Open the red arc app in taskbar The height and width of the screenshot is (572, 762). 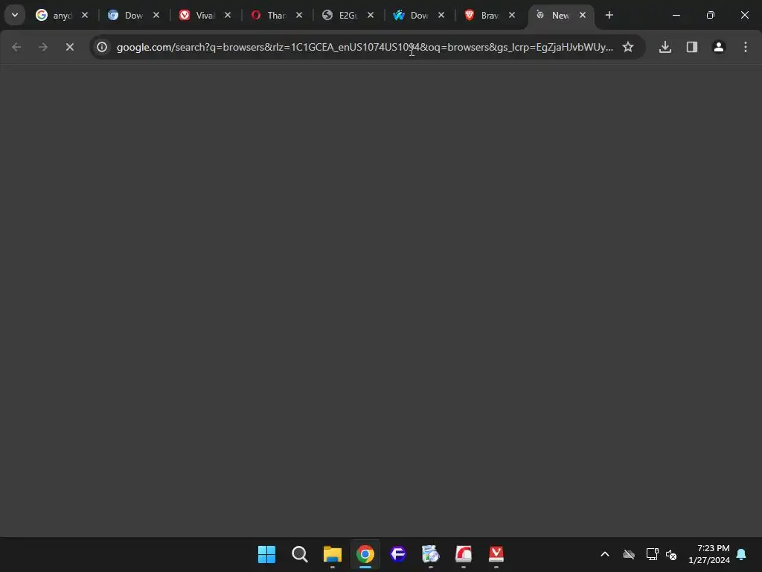pyautogui.click(x=464, y=554)
